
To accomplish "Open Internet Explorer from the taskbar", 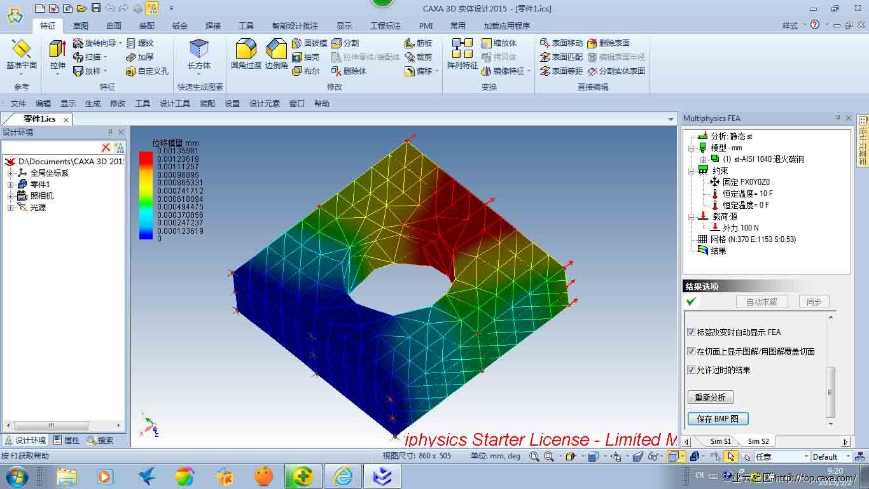I will click(x=344, y=476).
